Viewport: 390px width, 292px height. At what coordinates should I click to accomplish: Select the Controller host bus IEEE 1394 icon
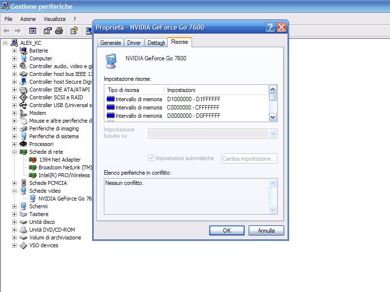(23, 74)
